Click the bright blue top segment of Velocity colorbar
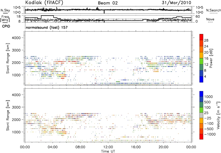This screenshot has width=221, height=153. 201,94
